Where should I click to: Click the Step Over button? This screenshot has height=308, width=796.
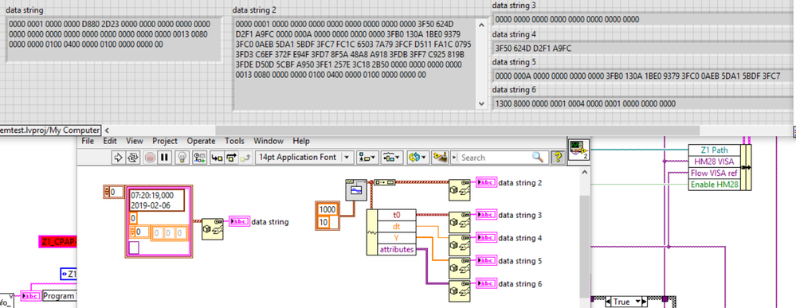tap(232, 158)
